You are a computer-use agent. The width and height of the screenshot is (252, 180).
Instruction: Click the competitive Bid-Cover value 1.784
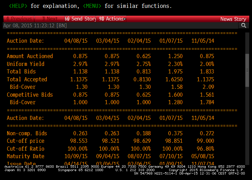[207, 102]
